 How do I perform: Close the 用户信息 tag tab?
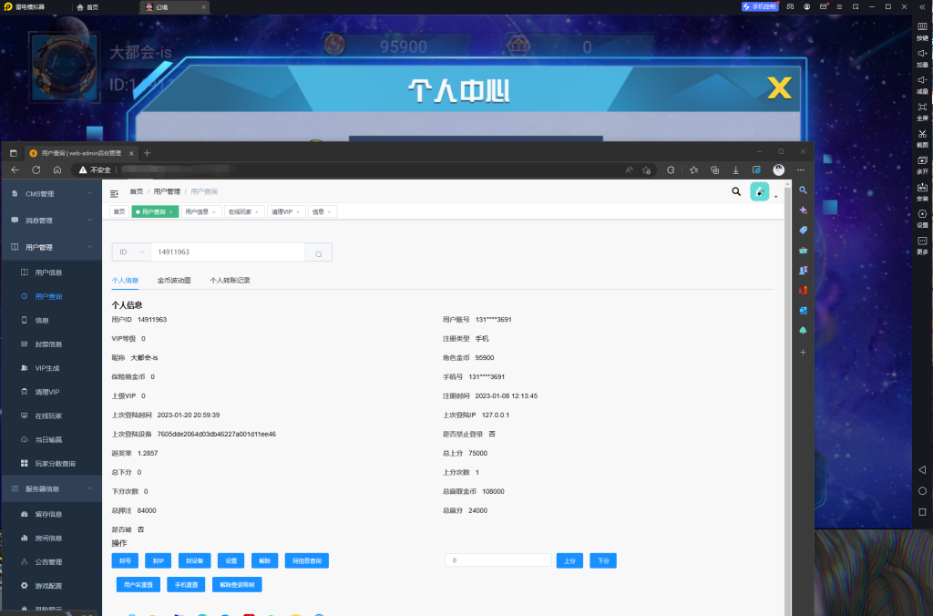pos(214,211)
